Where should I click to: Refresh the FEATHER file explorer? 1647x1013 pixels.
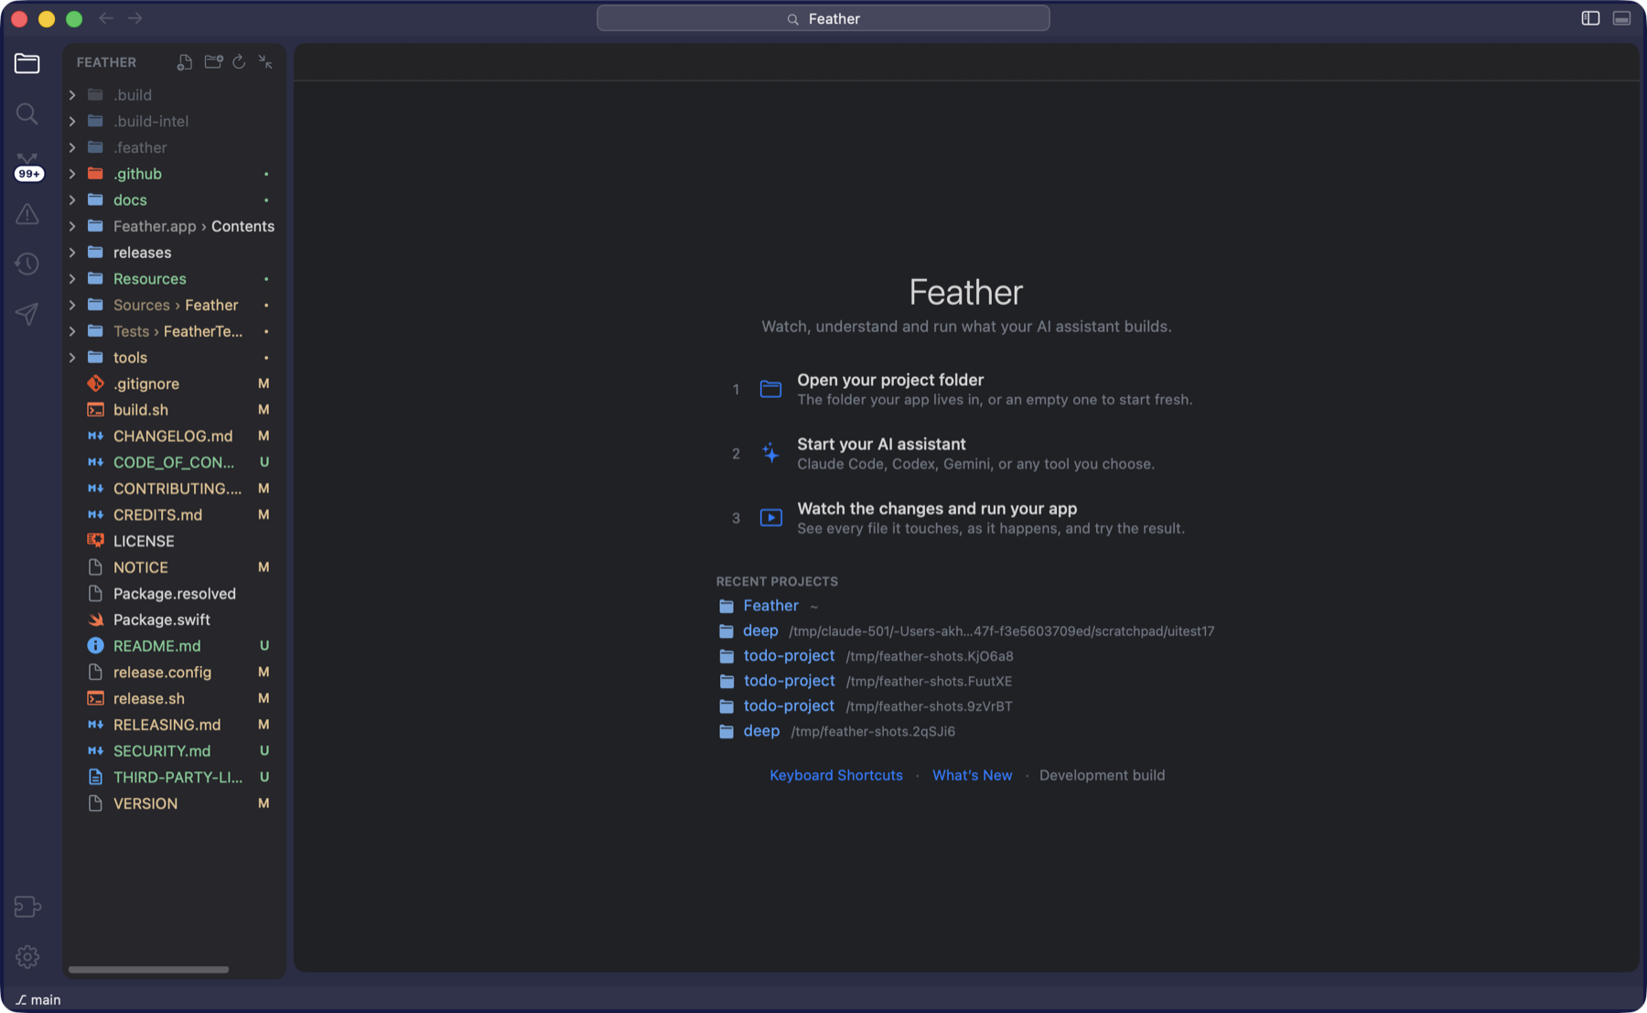tap(239, 62)
